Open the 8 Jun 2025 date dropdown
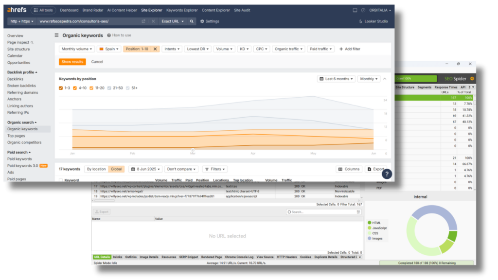The height and width of the screenshot is (280, 498). point(145,169)
